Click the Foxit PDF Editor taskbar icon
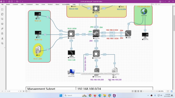The width and height of the screenshot is (175, 98). [114, 96]
